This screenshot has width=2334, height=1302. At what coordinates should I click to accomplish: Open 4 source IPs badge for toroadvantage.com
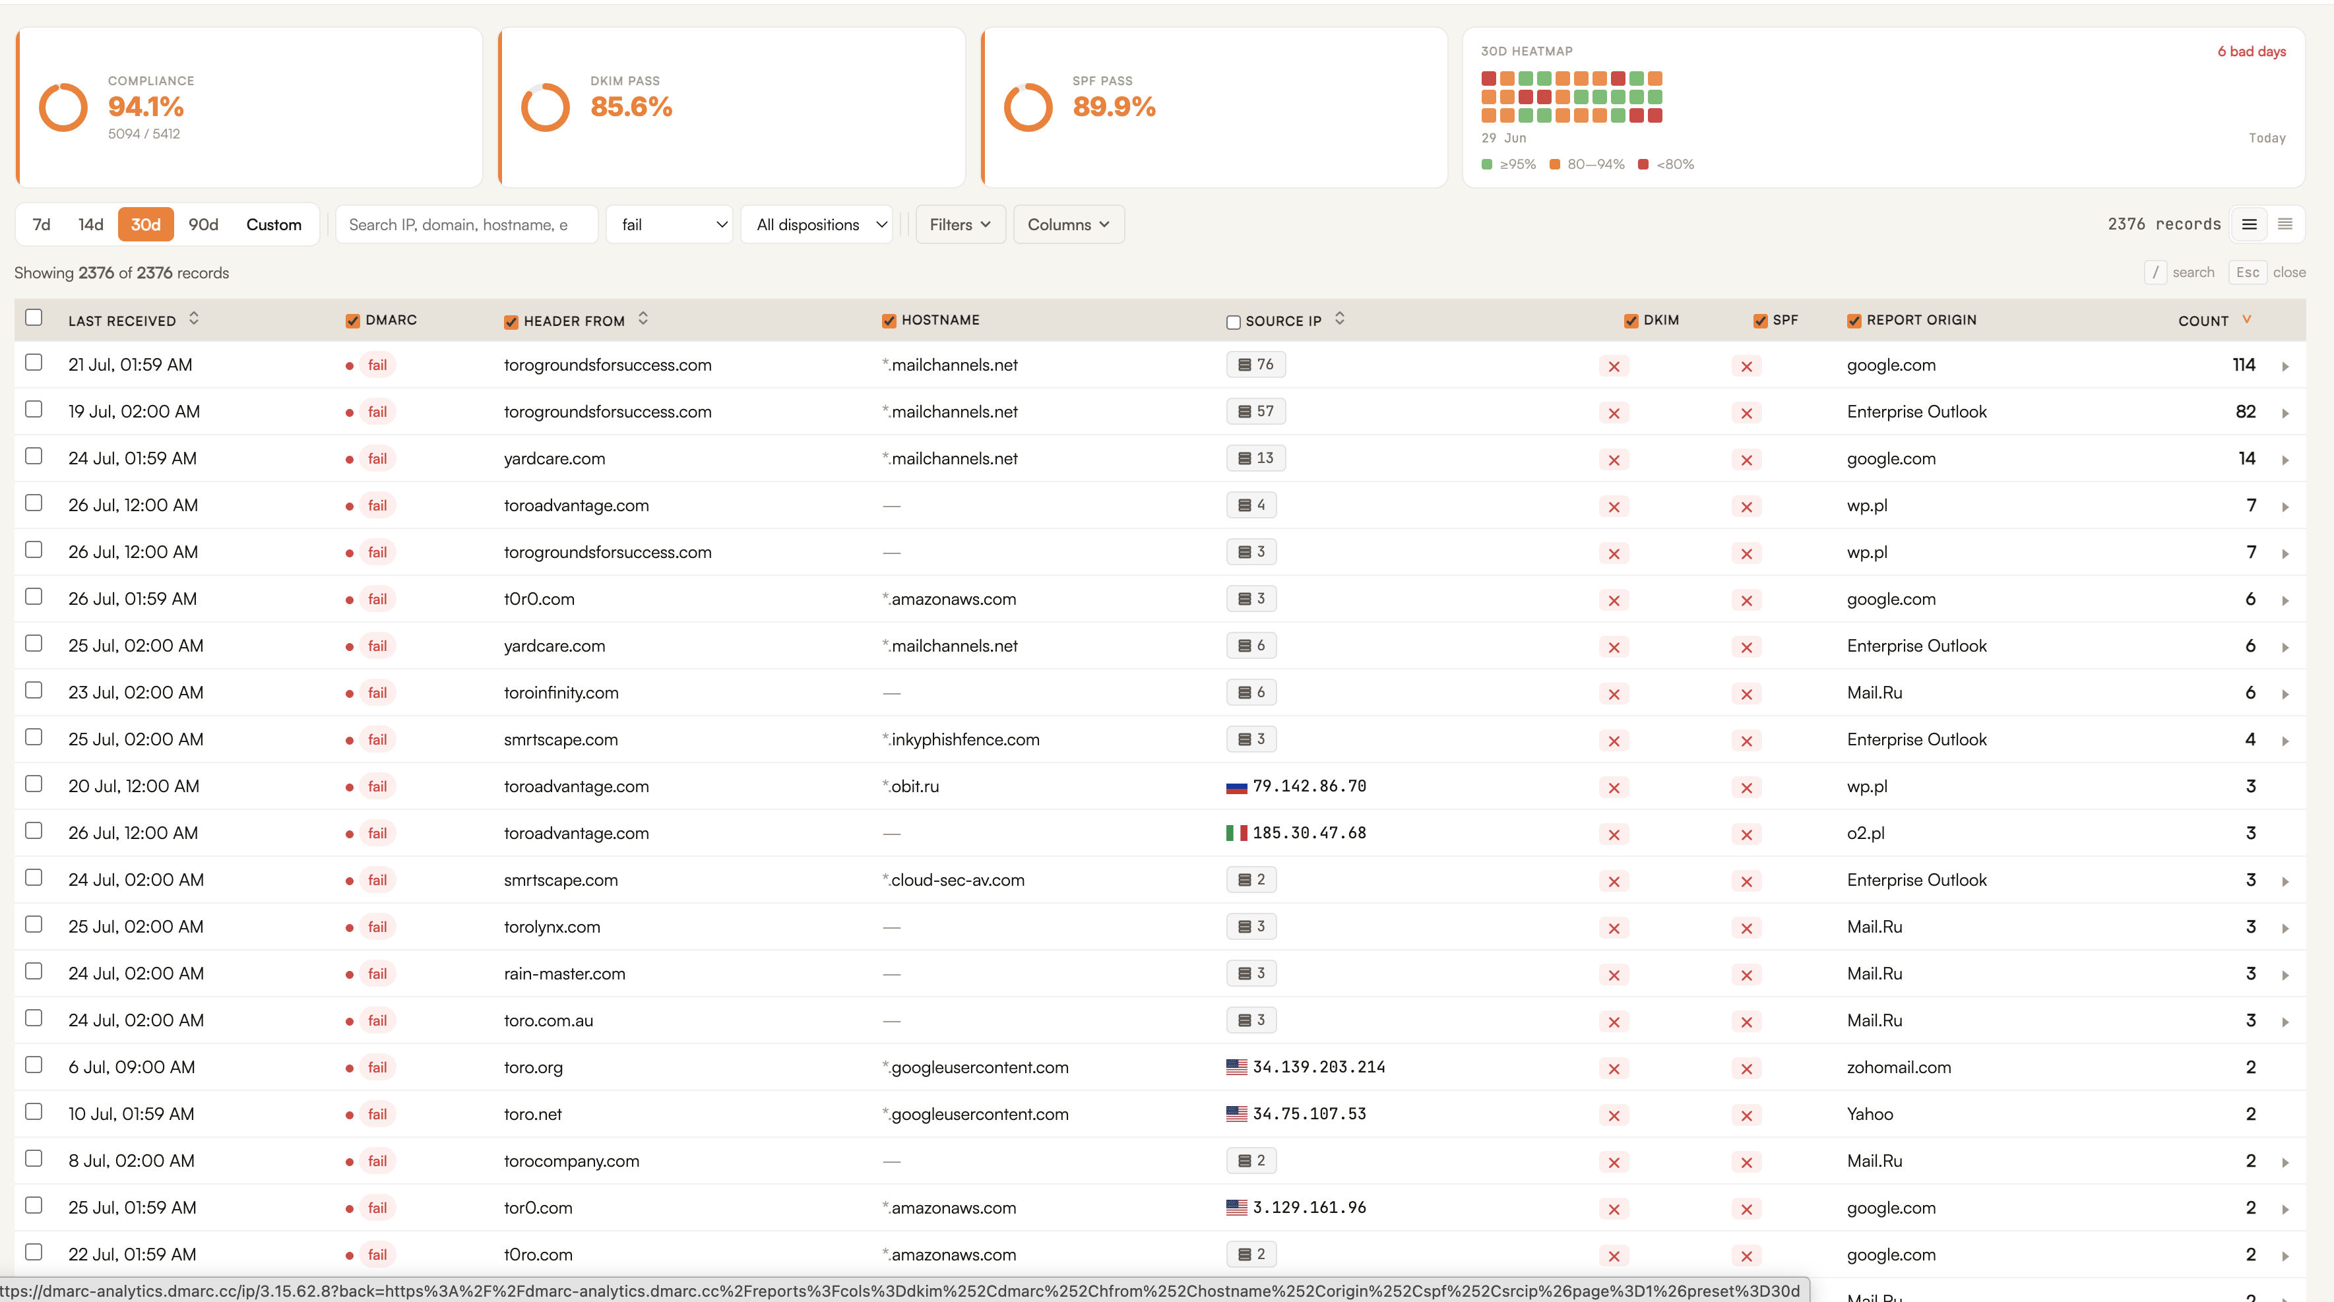[1251, 506]
